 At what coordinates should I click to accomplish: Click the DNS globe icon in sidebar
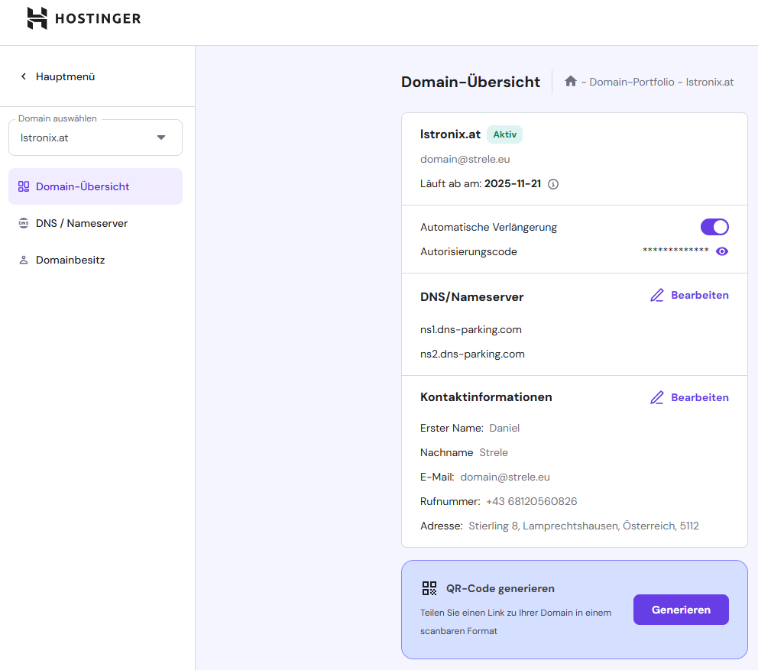point(23,224)
